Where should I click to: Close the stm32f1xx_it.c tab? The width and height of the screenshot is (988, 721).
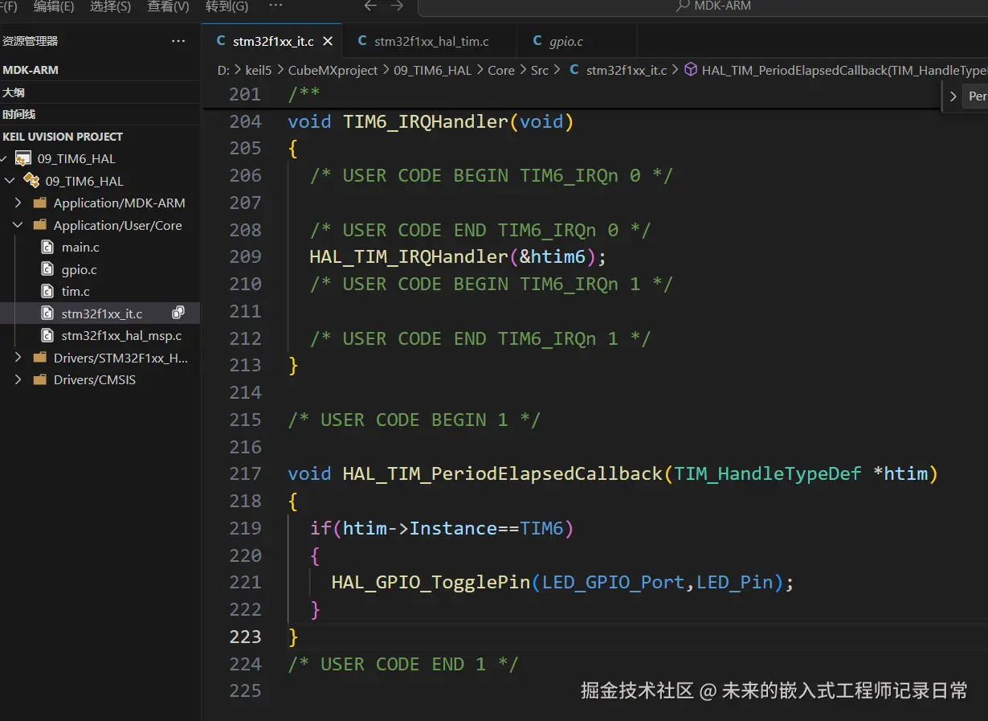328,41
